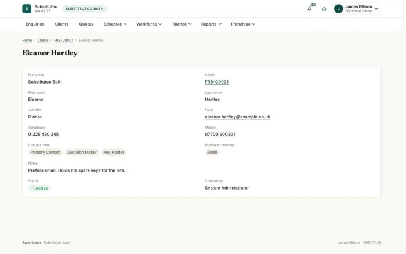Click the footer James Ellison date text
This screenshot has height=254, width=406.
point(360,243)
